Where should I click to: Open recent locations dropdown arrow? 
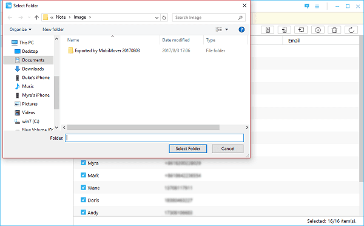(29, 18)
